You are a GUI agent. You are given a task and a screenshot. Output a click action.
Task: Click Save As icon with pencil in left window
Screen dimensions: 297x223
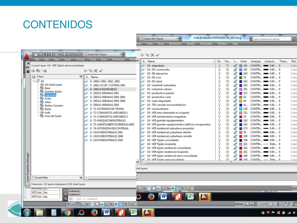pos(51,54)
